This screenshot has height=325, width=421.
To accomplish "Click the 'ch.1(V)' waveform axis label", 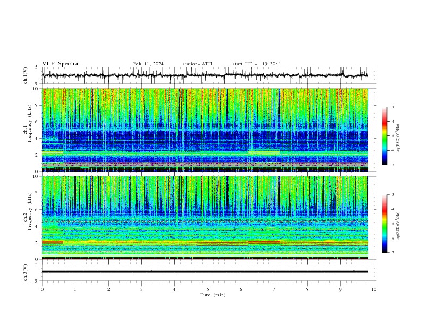I will click(x=26, y=75).
